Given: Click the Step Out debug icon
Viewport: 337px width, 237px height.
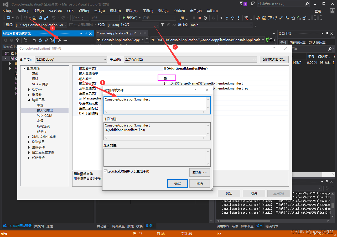Looking at the screenshot, I should coord(239,18).
